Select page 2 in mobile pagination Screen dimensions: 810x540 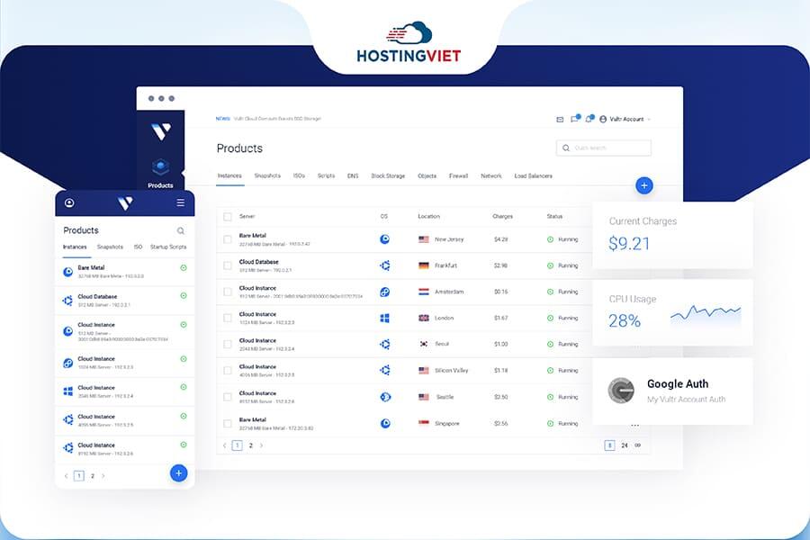point(93,476)
